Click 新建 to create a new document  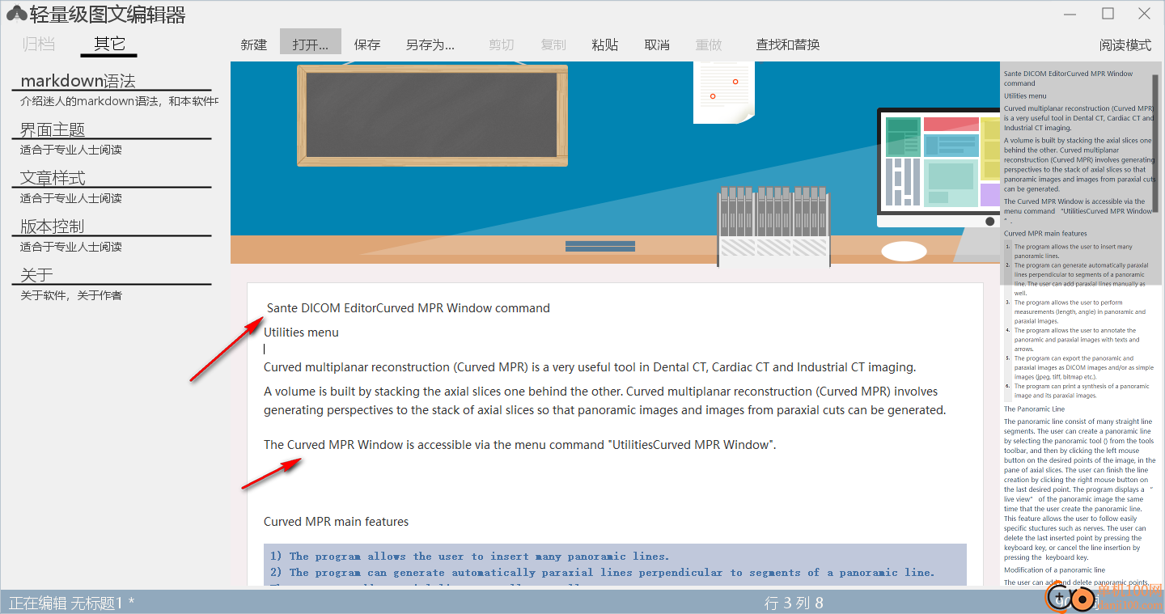tap(254, 44)
